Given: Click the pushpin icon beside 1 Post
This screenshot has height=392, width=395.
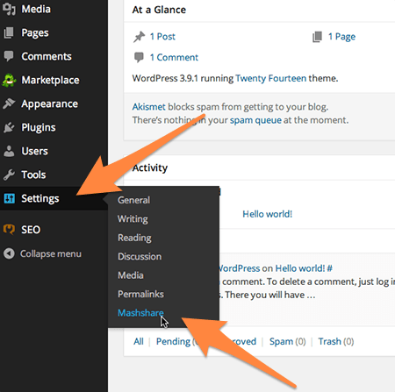Looking at the screenshot, I should pyautogui.click(x=139, y=37).
